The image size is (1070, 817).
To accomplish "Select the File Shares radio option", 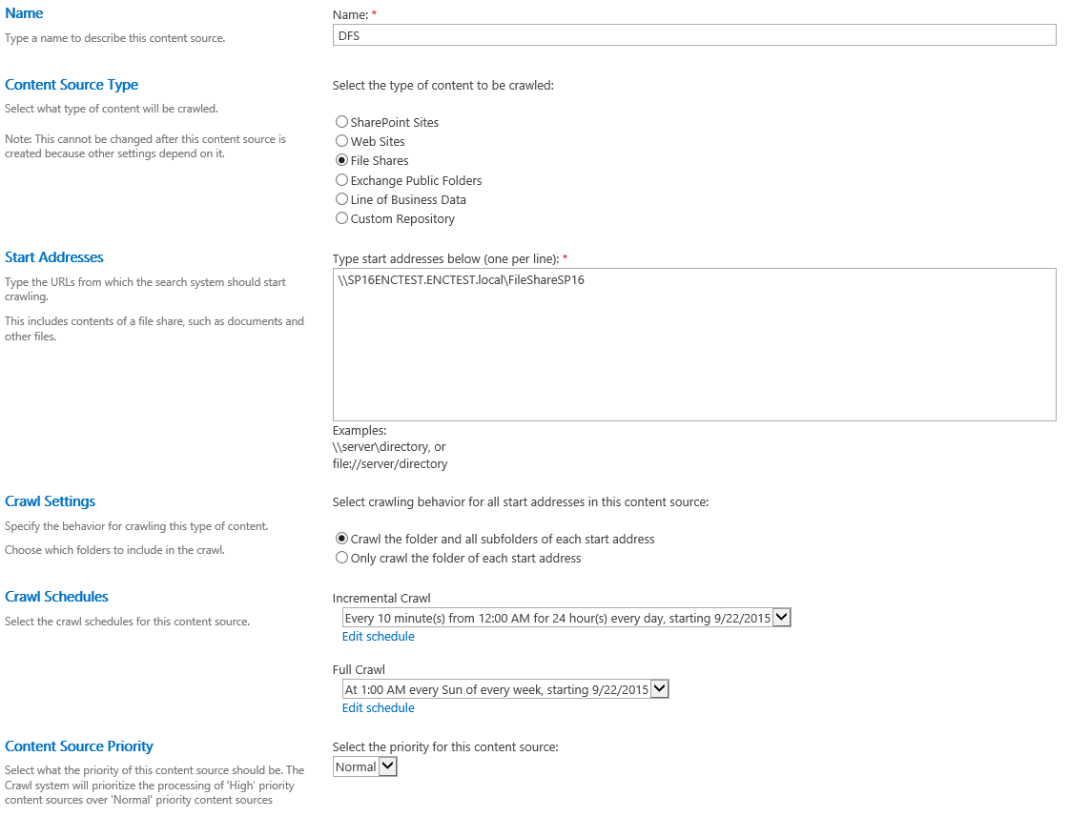I will tap(341, 160).
